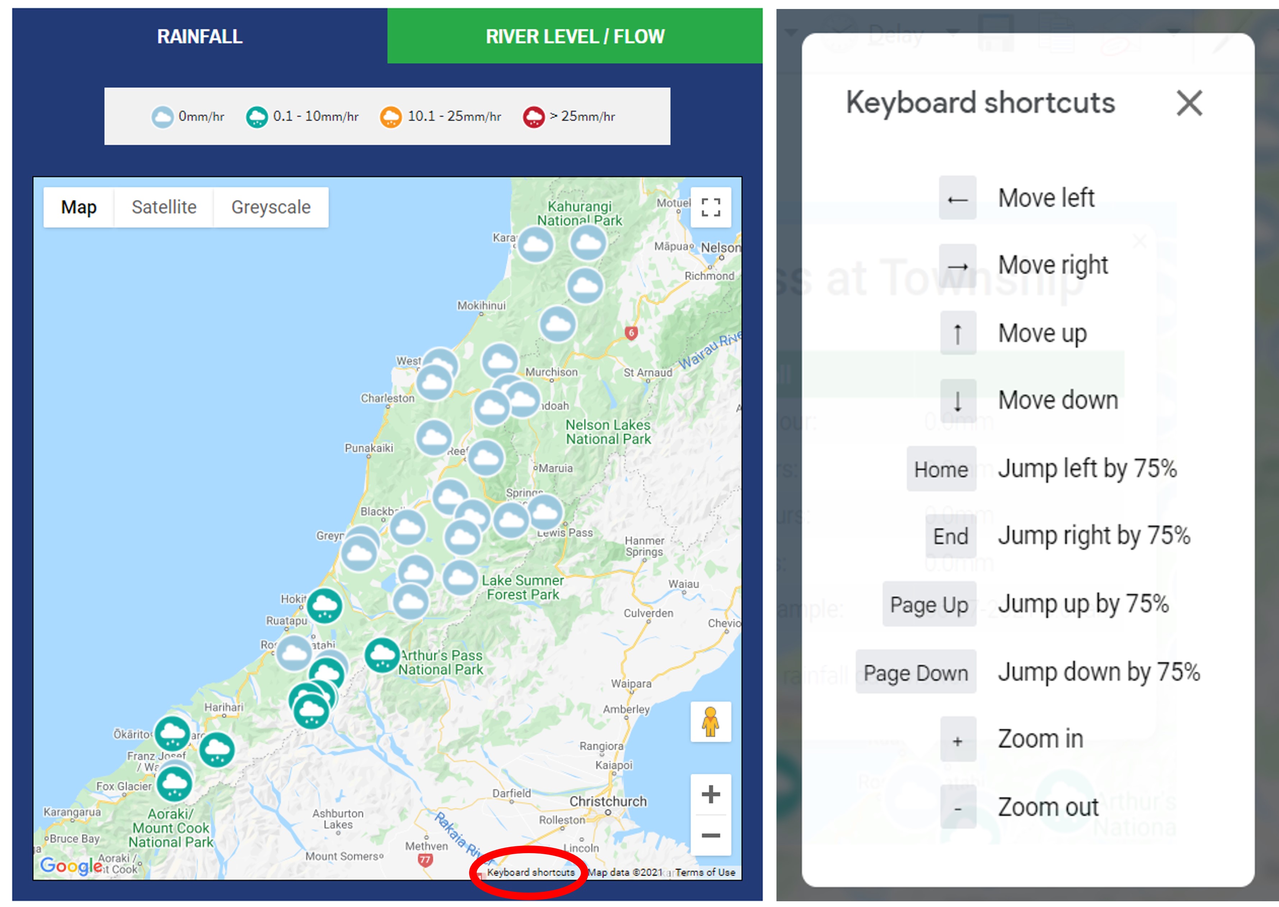Click the cloud marker near Punakaiki
Viewport: 1279px width, 907px height.
tap(434, 438)
